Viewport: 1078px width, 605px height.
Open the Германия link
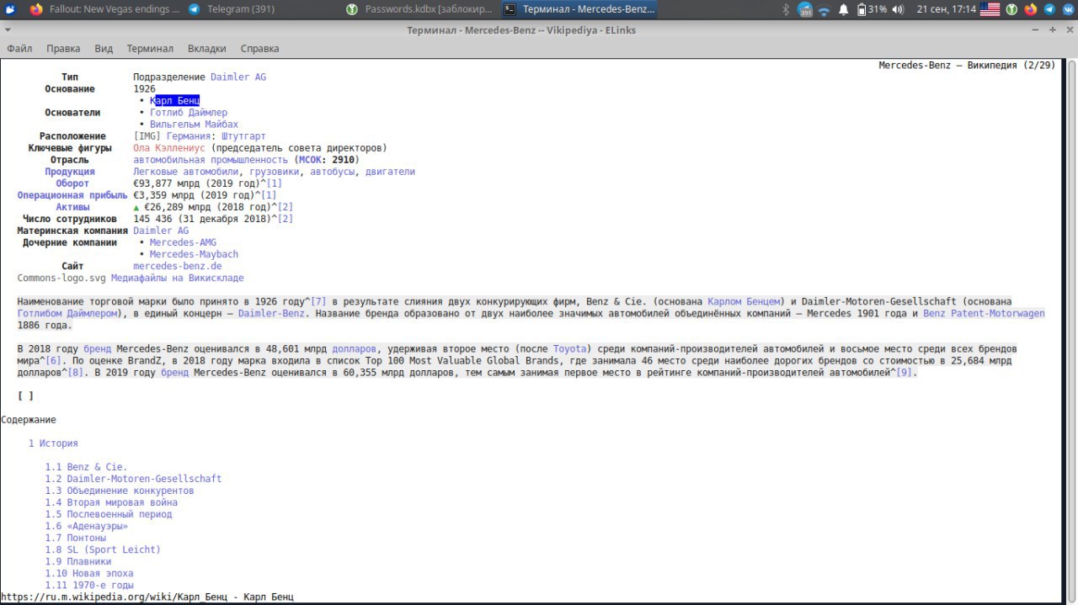[x=189, y=135]
